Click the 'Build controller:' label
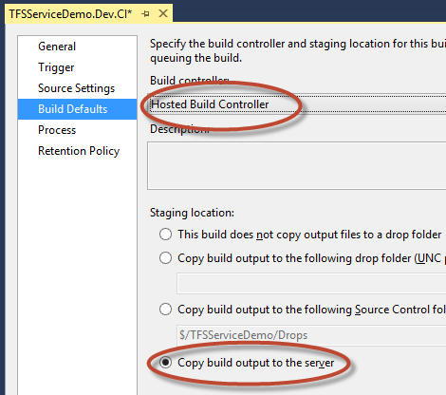446x395 pixels. (190, 81)
